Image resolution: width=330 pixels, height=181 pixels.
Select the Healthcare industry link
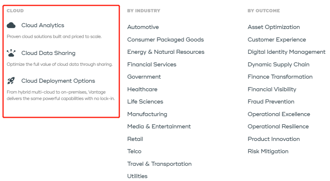click(x=142, y=89)
